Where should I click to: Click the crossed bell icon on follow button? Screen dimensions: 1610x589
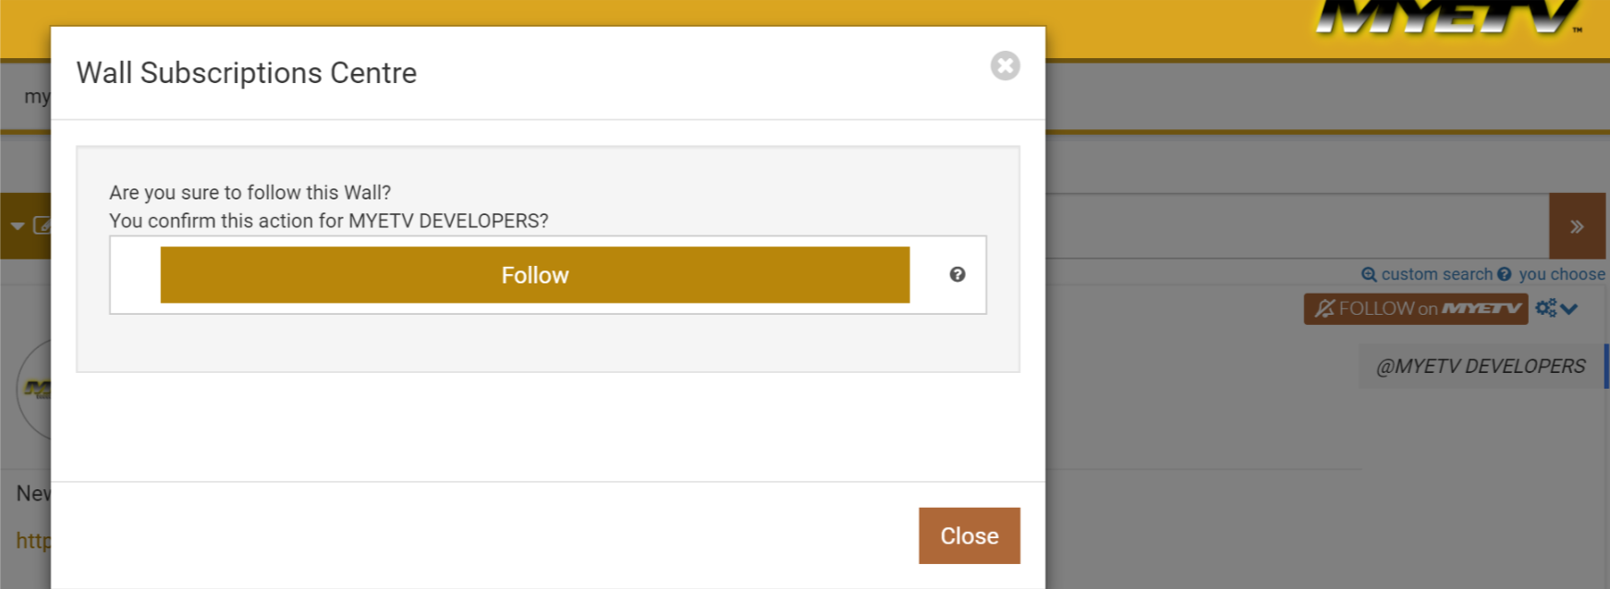tap(1324, 308)
